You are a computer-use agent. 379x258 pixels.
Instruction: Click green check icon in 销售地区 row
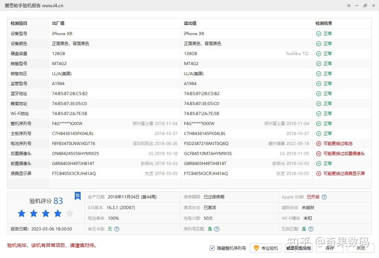point(319,73)
